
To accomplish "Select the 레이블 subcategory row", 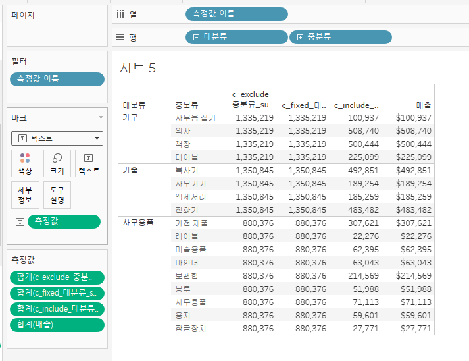I will pos(187,236).
